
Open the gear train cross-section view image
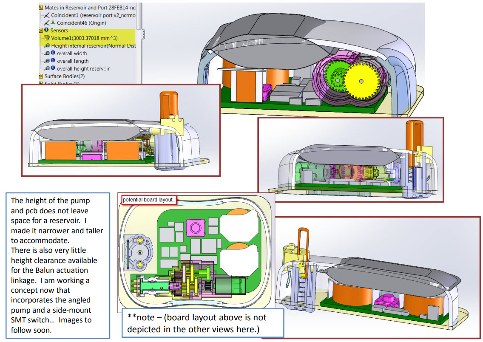tap(350, 159)
